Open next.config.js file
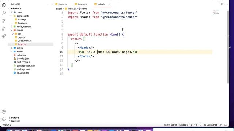This screenshot has width=234, height=131. (x=23, y=62)
